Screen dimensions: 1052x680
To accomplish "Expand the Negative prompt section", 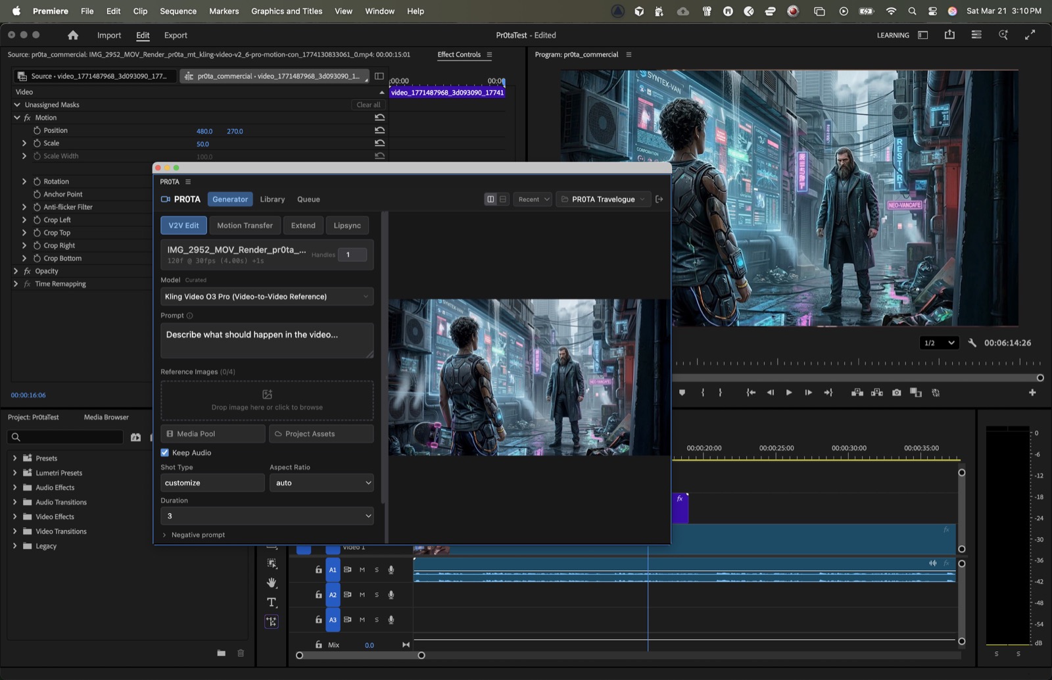I will point(193,535).
